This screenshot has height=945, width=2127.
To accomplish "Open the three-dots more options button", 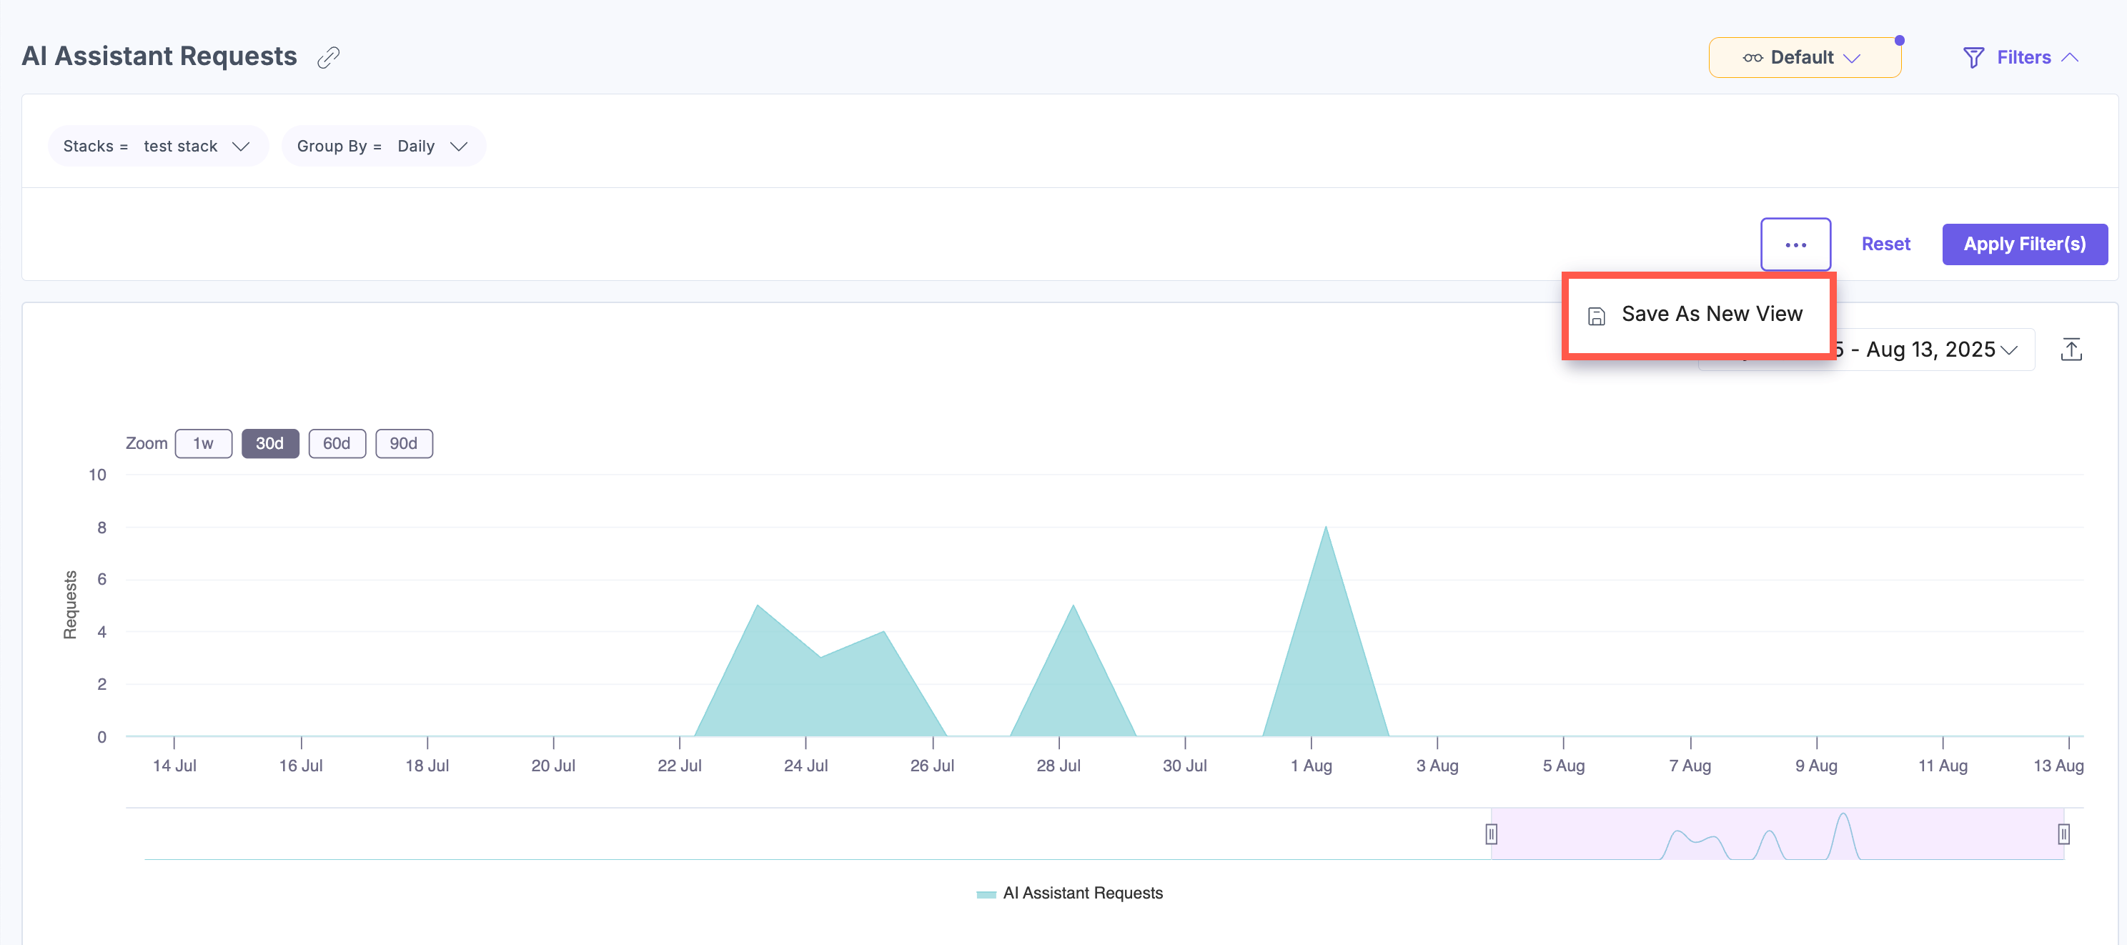I will click(x=1795, y=244).
